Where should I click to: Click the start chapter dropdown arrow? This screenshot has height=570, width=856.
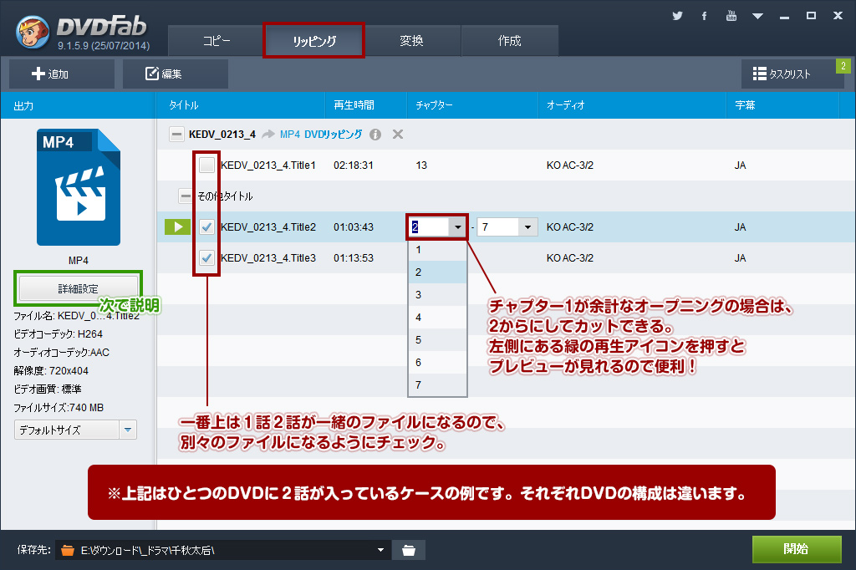(457, 227)
